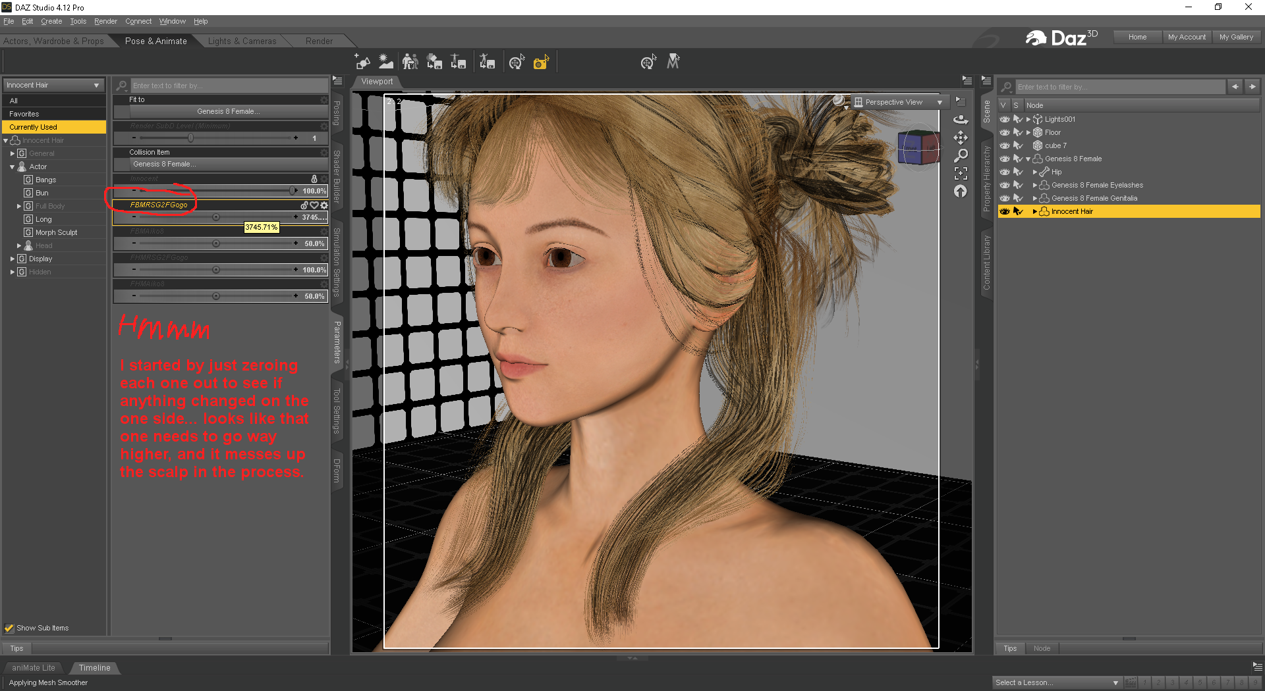Uncheck Show Sub Items checkbox

coord(9,628)
